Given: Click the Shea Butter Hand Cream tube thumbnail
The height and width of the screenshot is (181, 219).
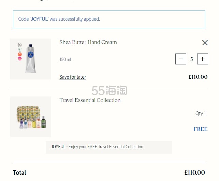Looking at the screenshot, I should [31, 59].
